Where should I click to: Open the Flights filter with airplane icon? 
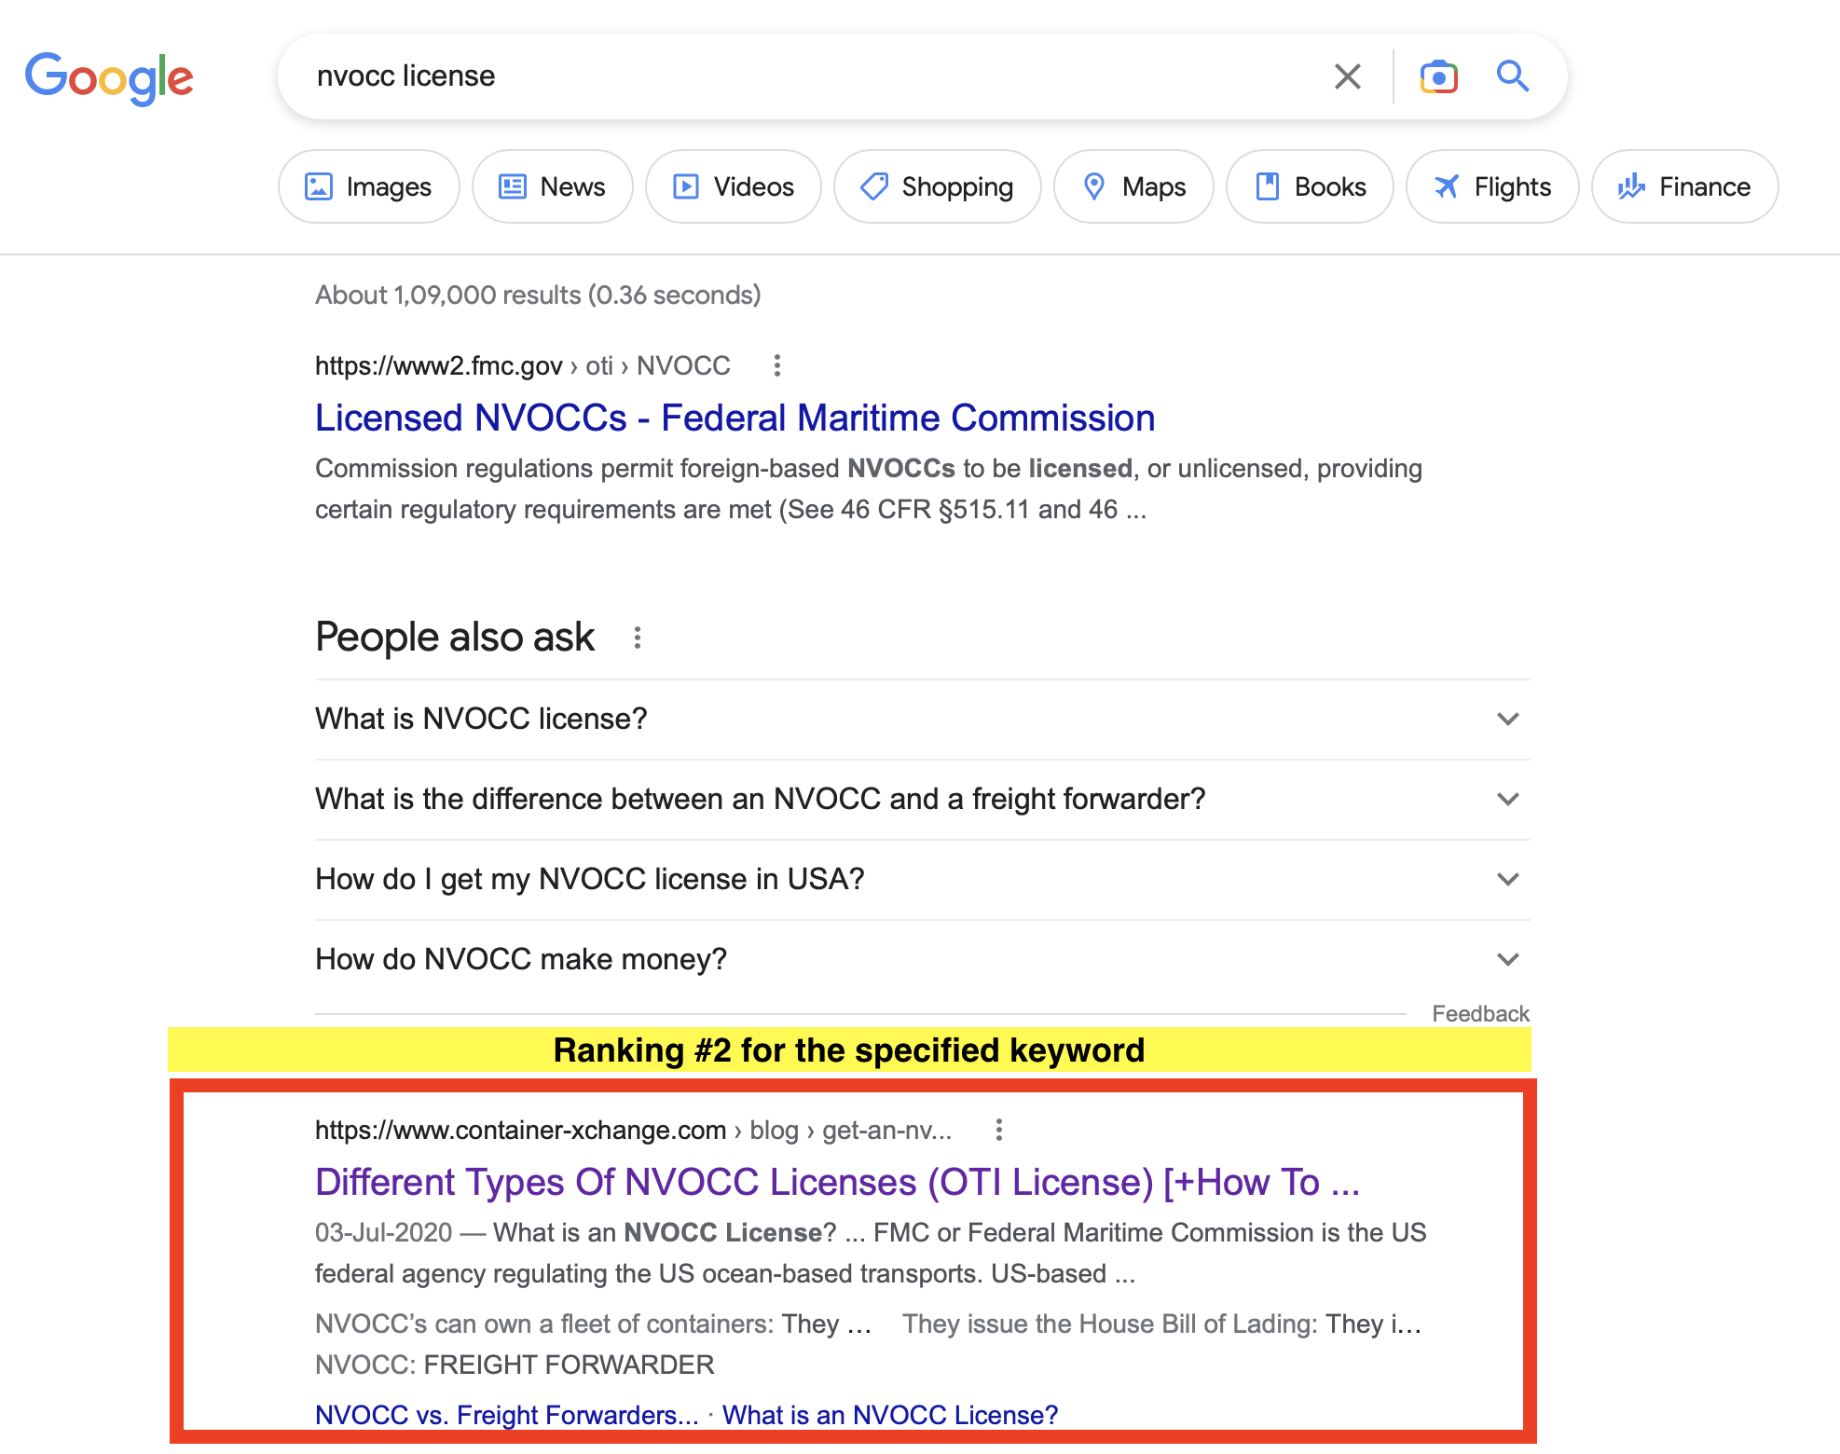click(1491, 187)
